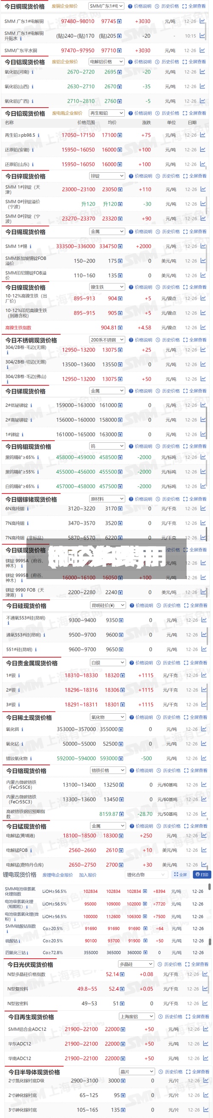
Task: Click 全屏查看 in the recycled metals section
Action: pos(197,1017)
